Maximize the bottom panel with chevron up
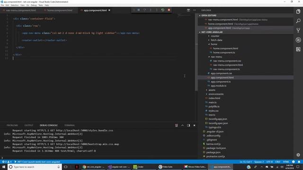303x170 pixels. click(x=182, y=126)
